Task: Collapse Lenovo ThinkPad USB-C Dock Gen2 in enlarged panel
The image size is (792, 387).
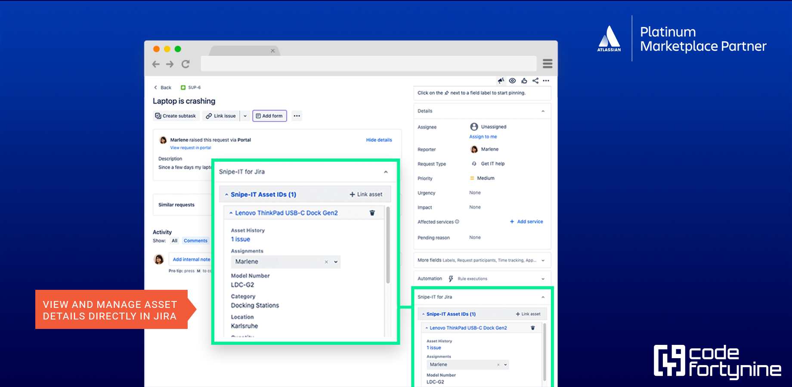Action: pos(231,213)
